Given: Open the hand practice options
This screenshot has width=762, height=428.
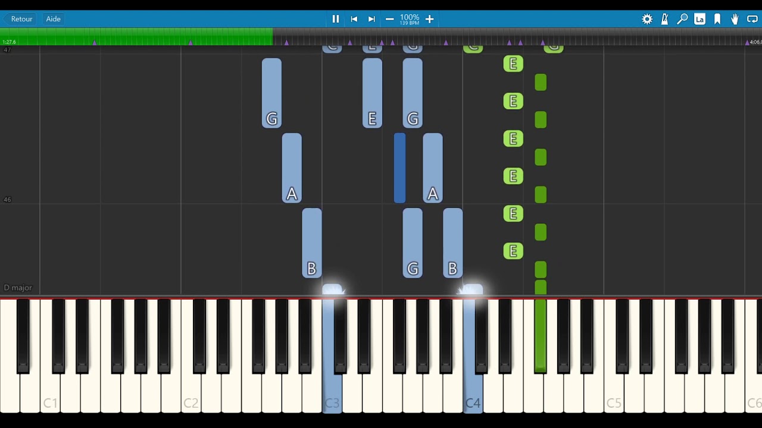Looking at the screenshot, I should 735,19.
